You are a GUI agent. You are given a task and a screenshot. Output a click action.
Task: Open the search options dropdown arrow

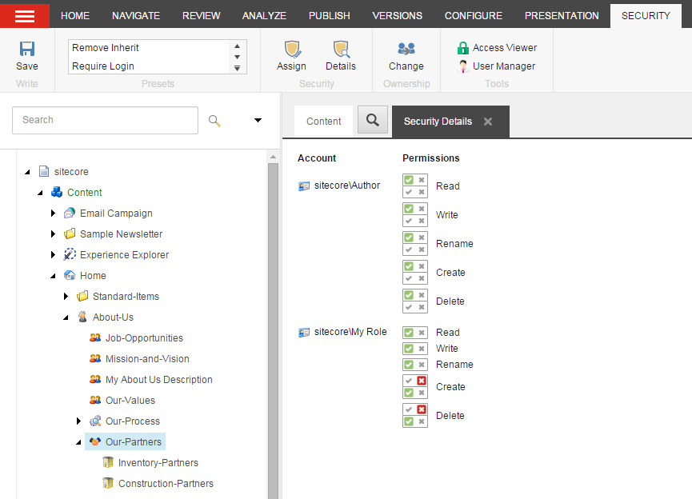(x=258, y=121)
